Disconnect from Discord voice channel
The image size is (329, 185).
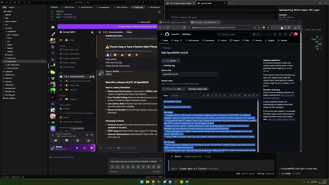(92, 135)
